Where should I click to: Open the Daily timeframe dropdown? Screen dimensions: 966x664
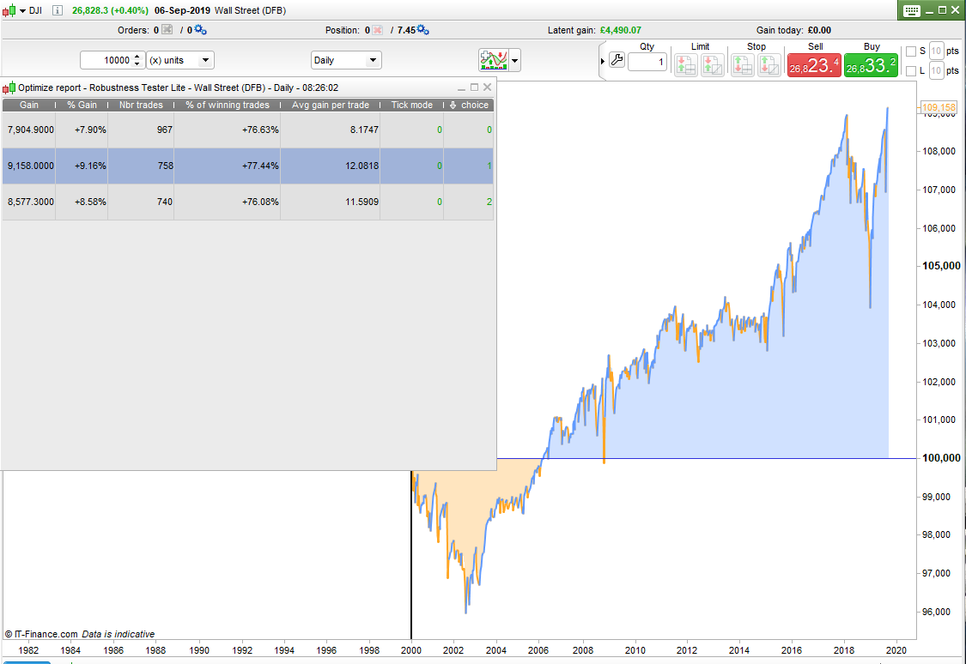(346, 60)
